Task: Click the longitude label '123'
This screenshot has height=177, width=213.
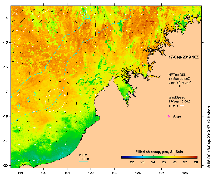Action: pyautogui.click(x=114, y=173)
